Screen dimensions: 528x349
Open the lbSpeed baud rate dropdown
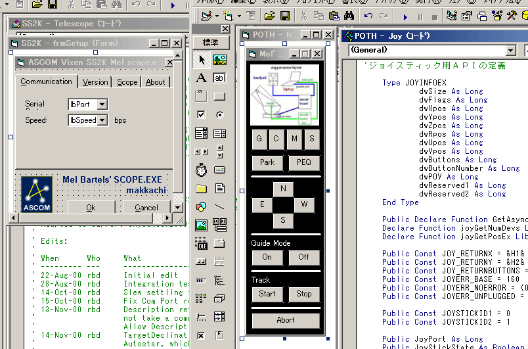click(102, 120)
